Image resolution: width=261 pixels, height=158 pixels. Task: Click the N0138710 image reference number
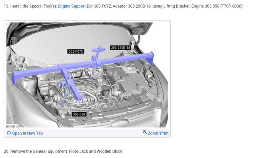point(12,126)
